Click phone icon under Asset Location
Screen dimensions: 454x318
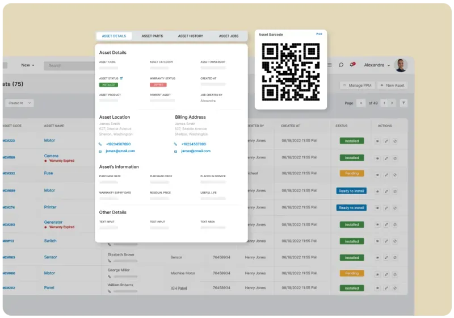click(x=100, y=144)
